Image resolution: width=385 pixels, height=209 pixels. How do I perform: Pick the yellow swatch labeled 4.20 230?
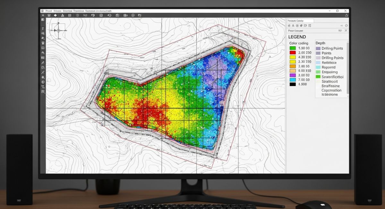pos(292,58)
